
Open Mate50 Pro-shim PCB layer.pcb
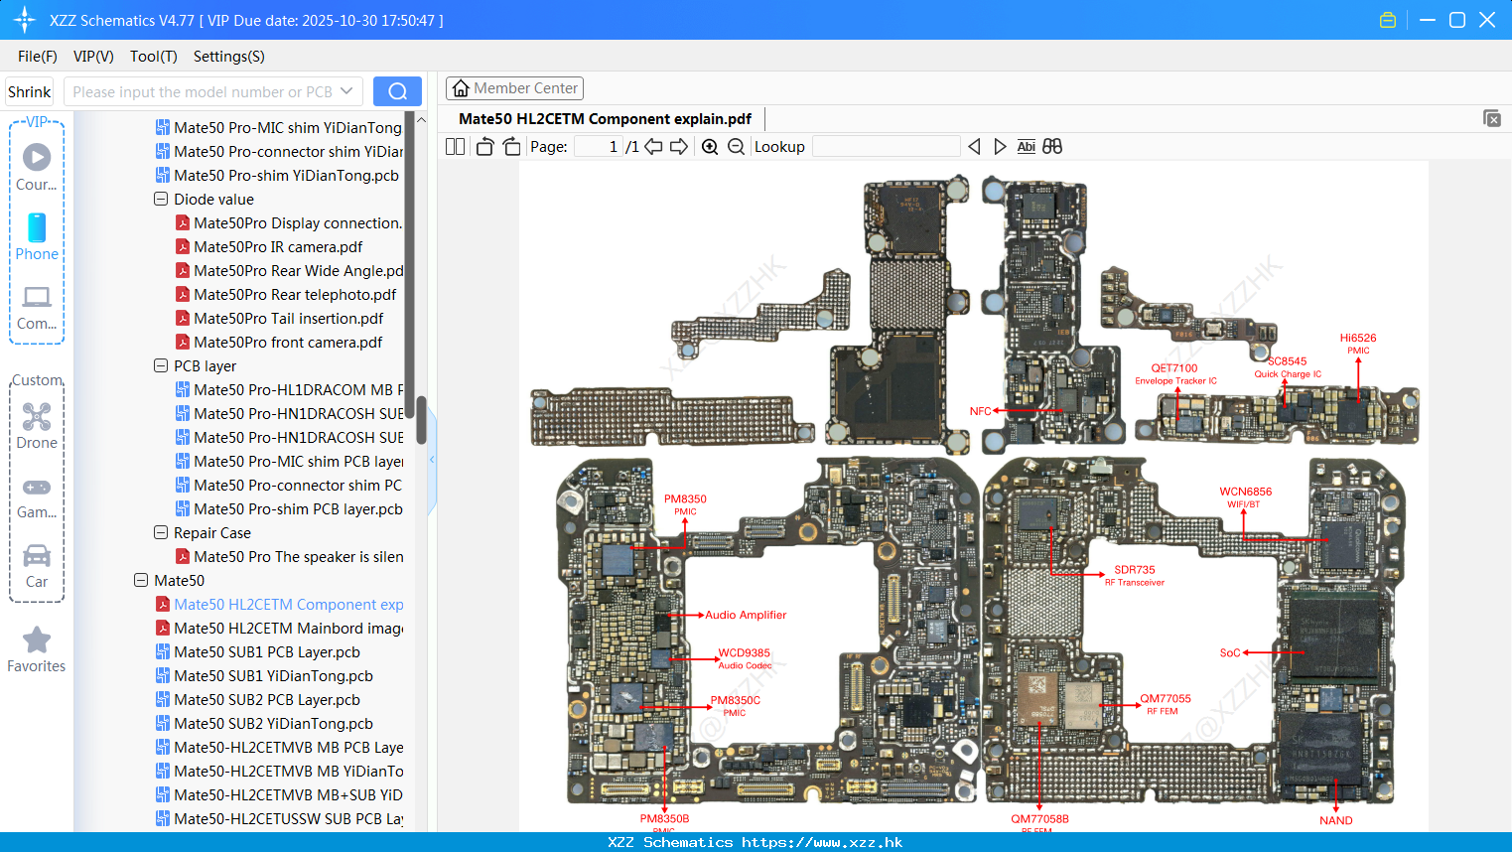pyautogui.click(x=289, y=508)
